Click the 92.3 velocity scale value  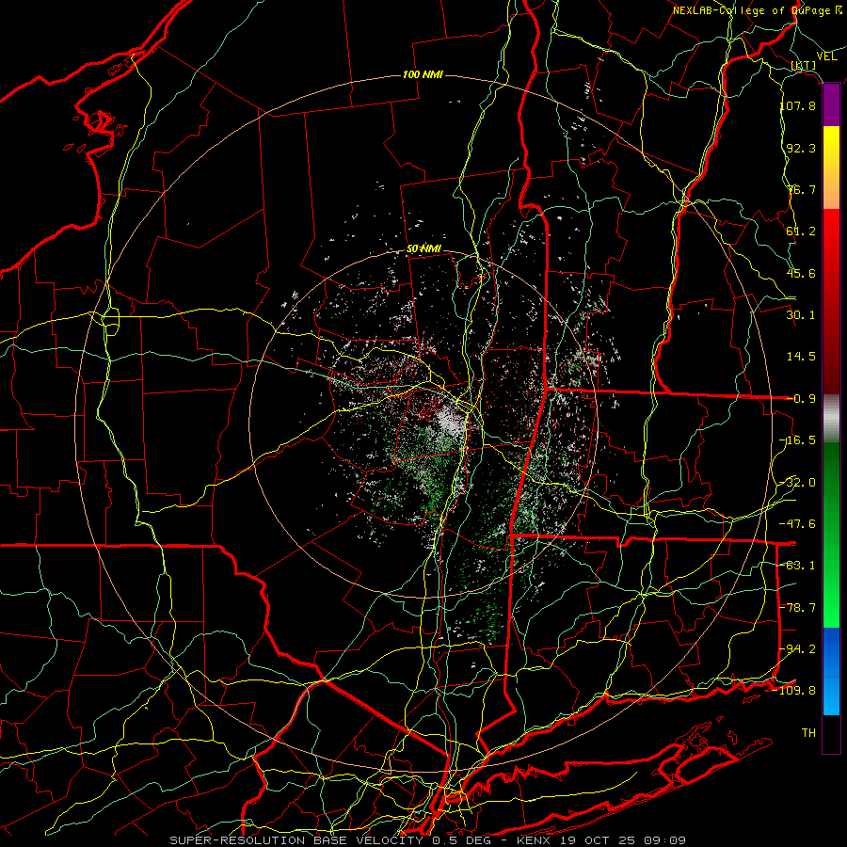tap(801, 148)
